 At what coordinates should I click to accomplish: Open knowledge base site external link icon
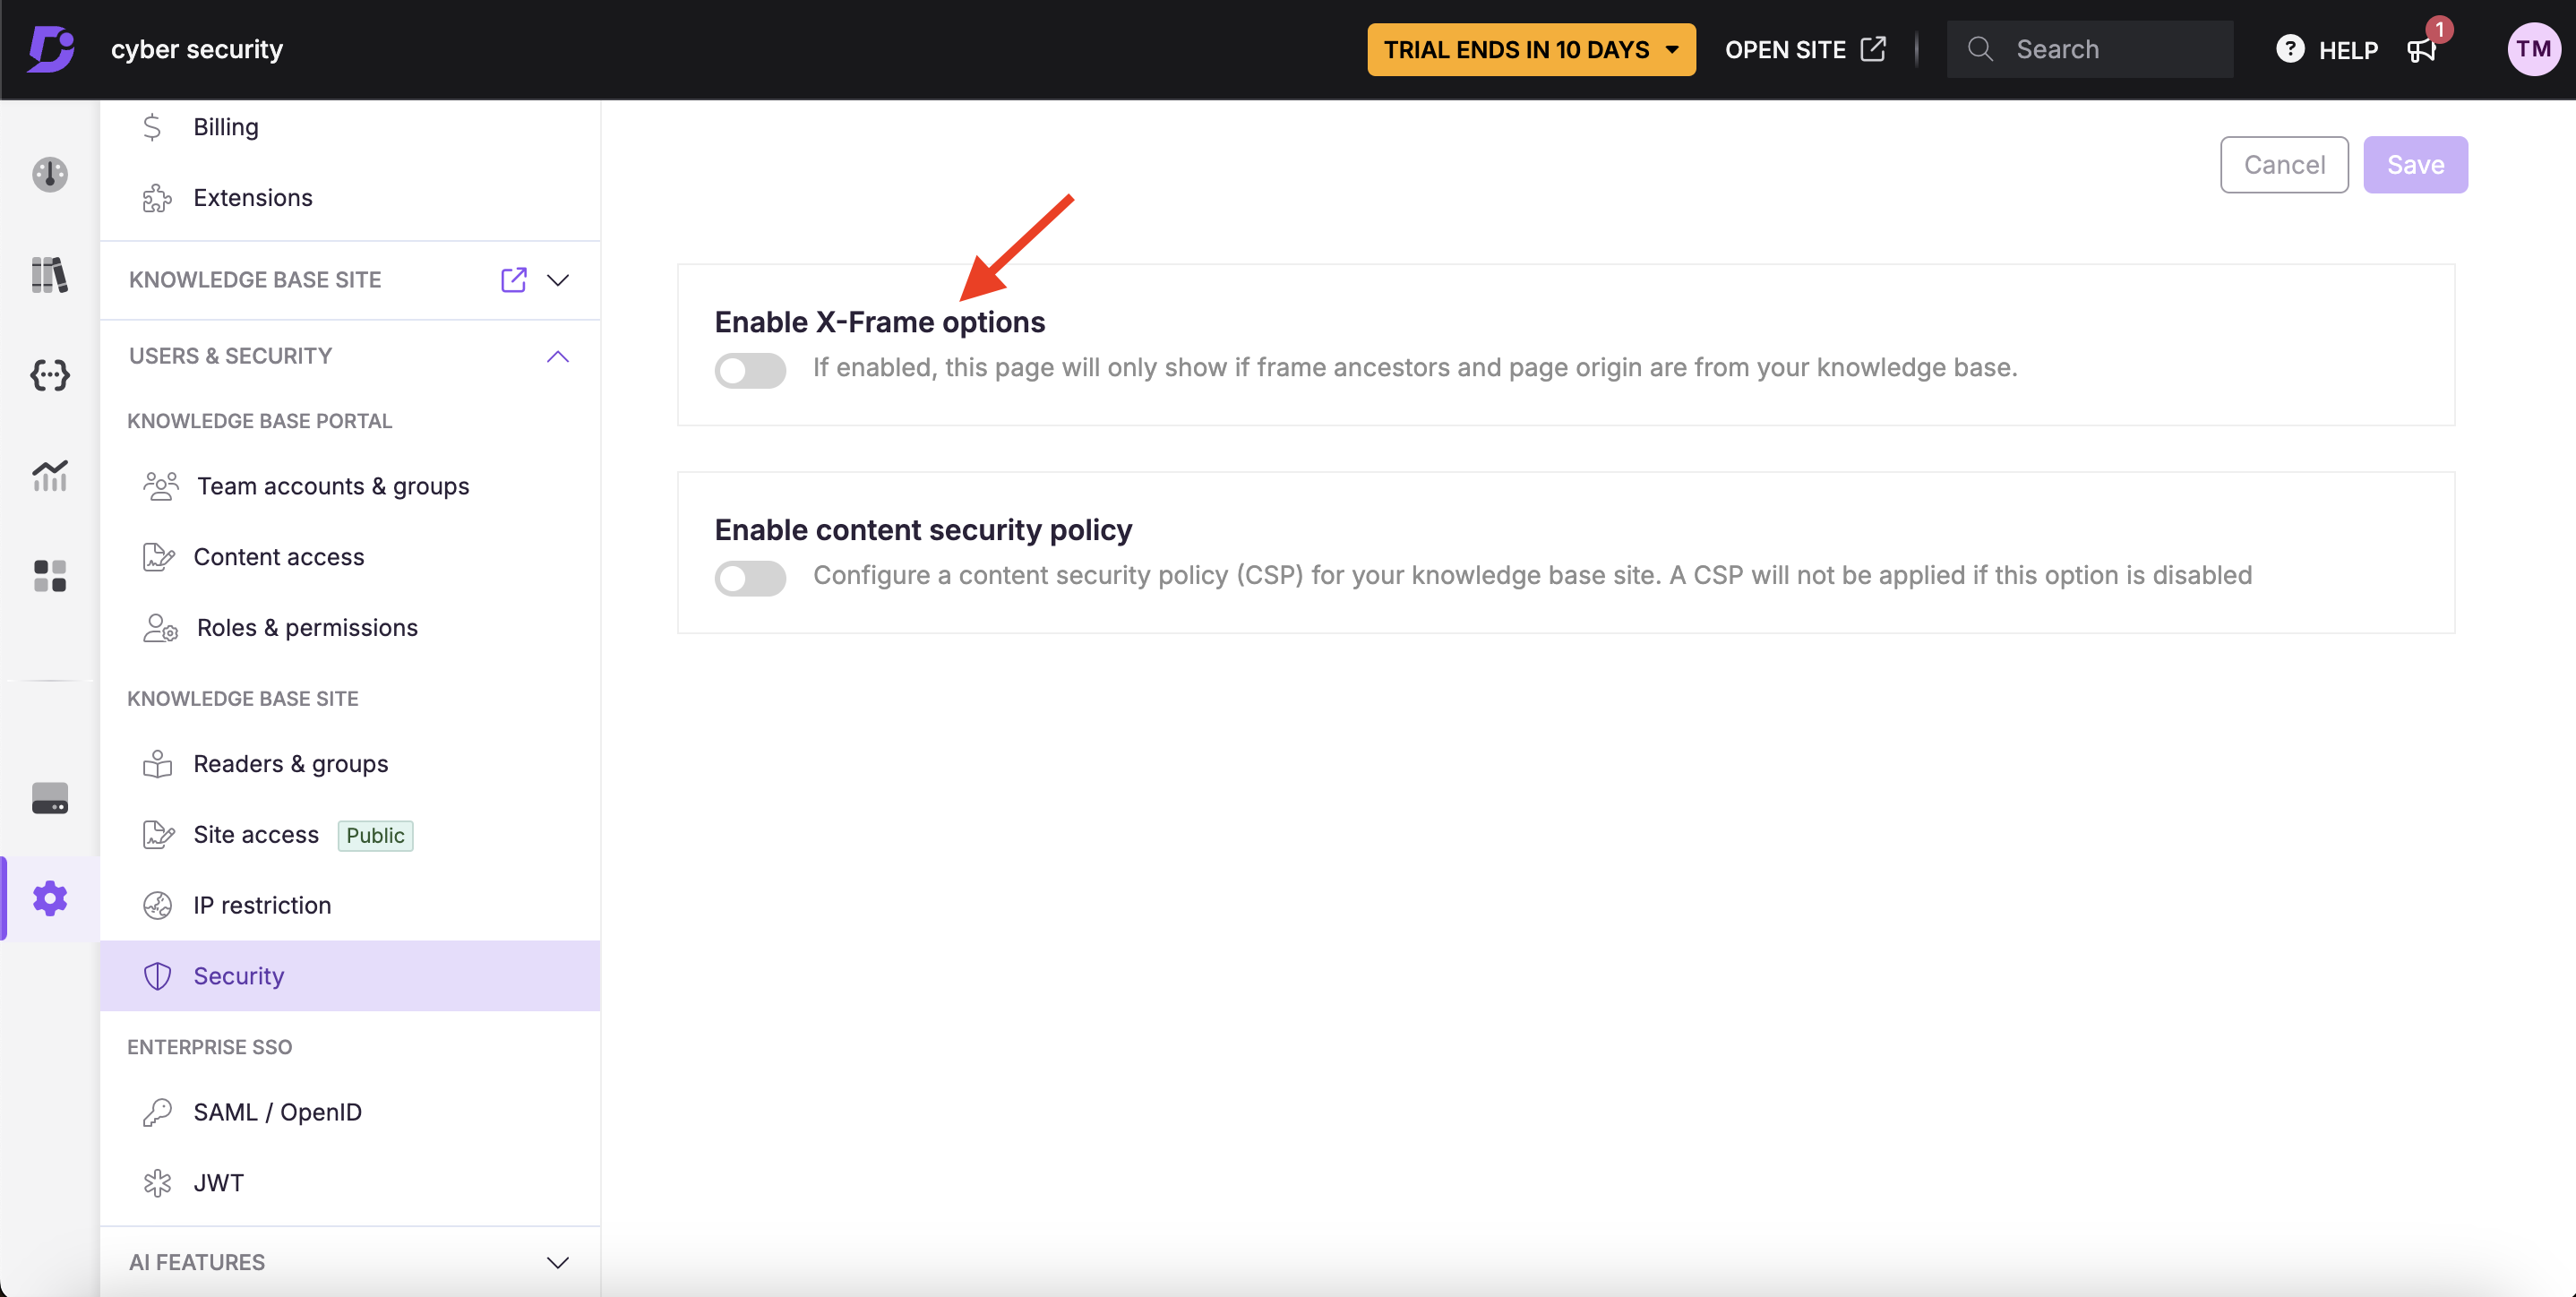coord(513,280)
